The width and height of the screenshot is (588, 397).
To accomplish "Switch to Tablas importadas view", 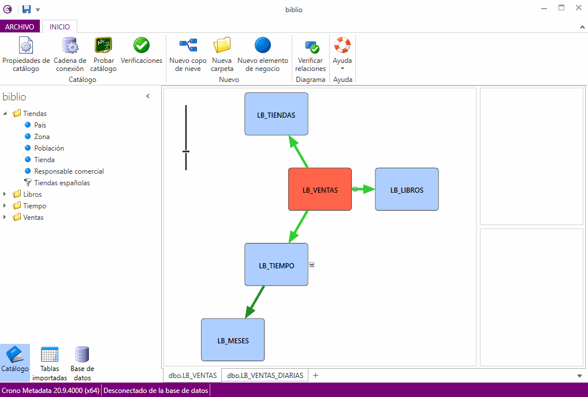I will click(50, 364).
